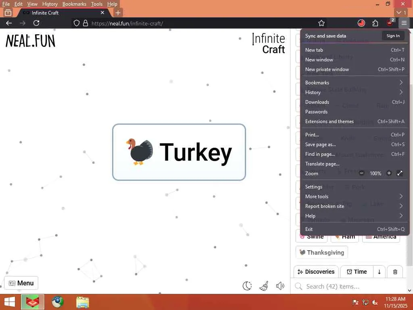Open File Explorer from the taskbar

point(82,302)
